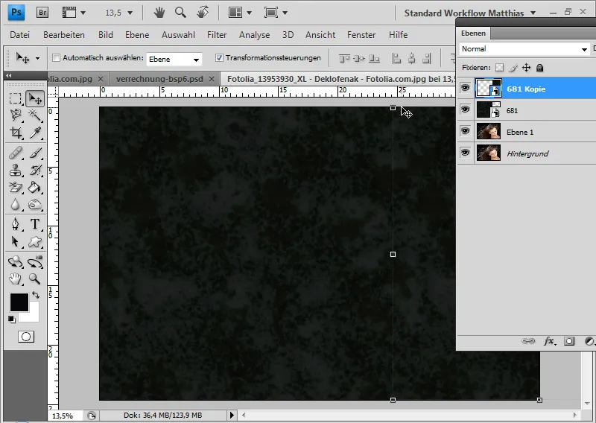Toggle Quick Mask mode
The height and width of the screenshot is (423, 596).
point(26,337)
